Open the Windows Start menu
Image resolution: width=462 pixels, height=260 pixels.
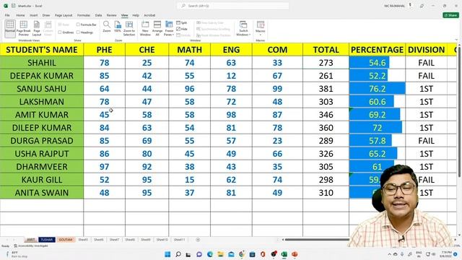(x=167, y=254)
